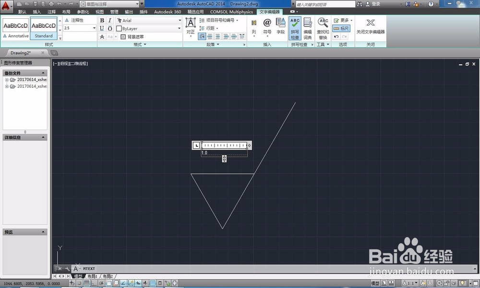Switch to the 参数化 ribbon tab
The height and width of the screenshot is (288, 480).
[83, 12]
